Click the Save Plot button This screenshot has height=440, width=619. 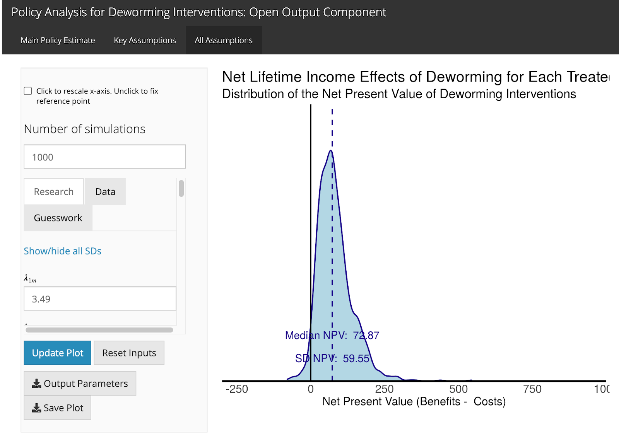click(x=58, y=408)
